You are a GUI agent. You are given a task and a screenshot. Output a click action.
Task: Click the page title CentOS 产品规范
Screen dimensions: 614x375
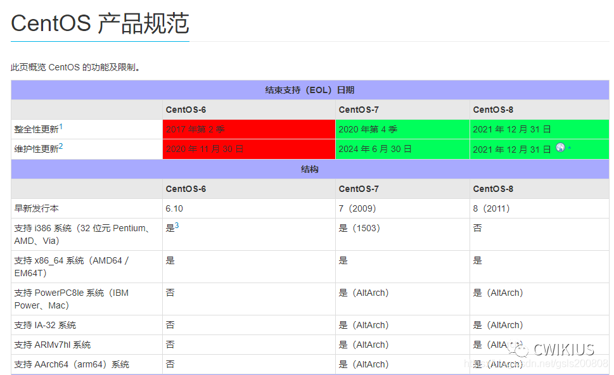(99, 24)
